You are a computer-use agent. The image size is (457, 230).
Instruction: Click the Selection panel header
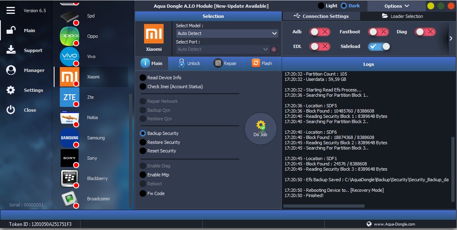(208, 16)
